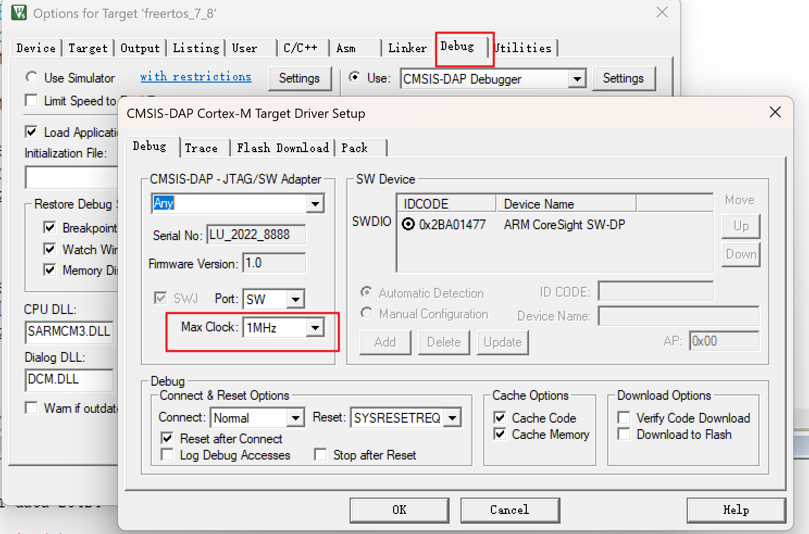The width and height of the screenshot is (809, 534).
Task: Enable Log Debug Accesses
Action: 167,455
